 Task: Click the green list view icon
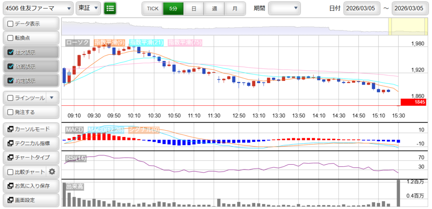[x=110, y=8]
